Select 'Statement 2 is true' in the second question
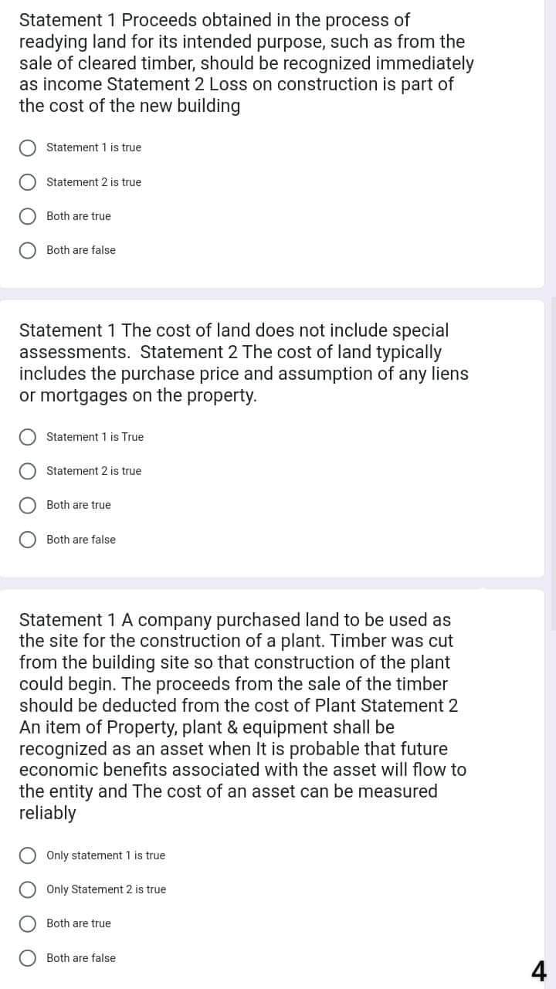Screen dimensions: 556x989 28,471
